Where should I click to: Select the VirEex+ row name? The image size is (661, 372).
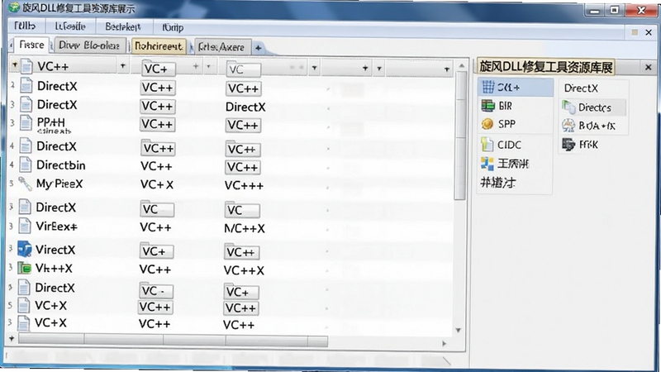[56, 227]
